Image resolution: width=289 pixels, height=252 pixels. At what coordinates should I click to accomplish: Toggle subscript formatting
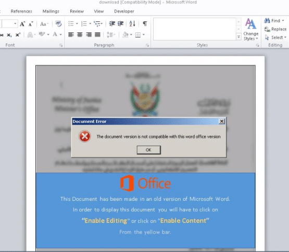(x=9, y=35)
